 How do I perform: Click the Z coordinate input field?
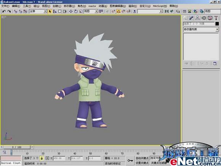click(x=94, y=158)
